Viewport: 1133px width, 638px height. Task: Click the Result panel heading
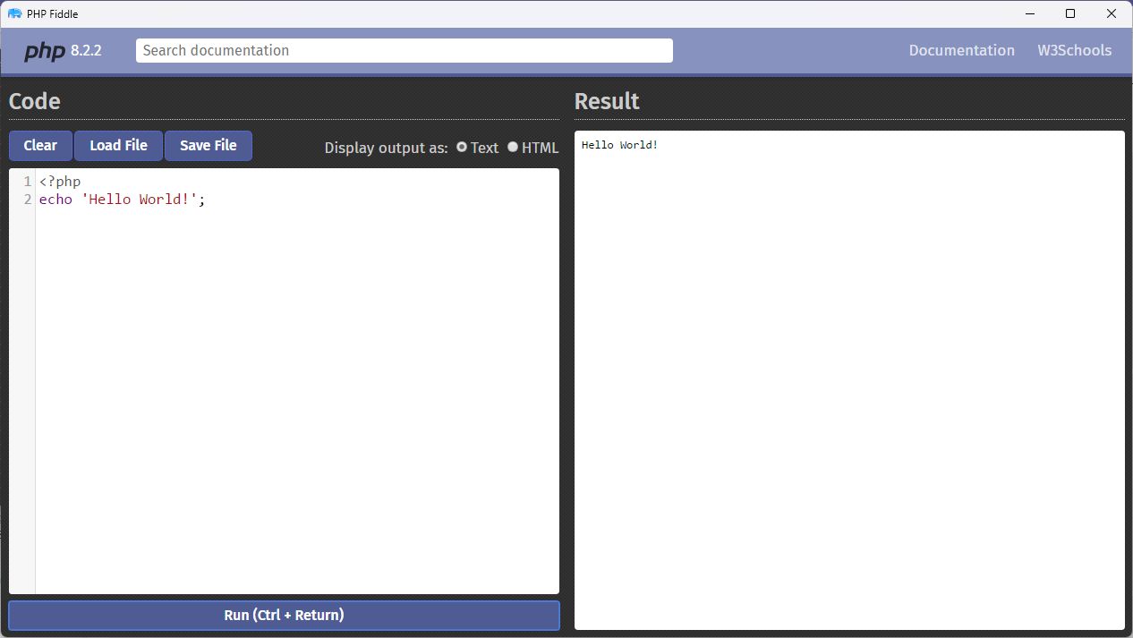(x=607, y=101)
